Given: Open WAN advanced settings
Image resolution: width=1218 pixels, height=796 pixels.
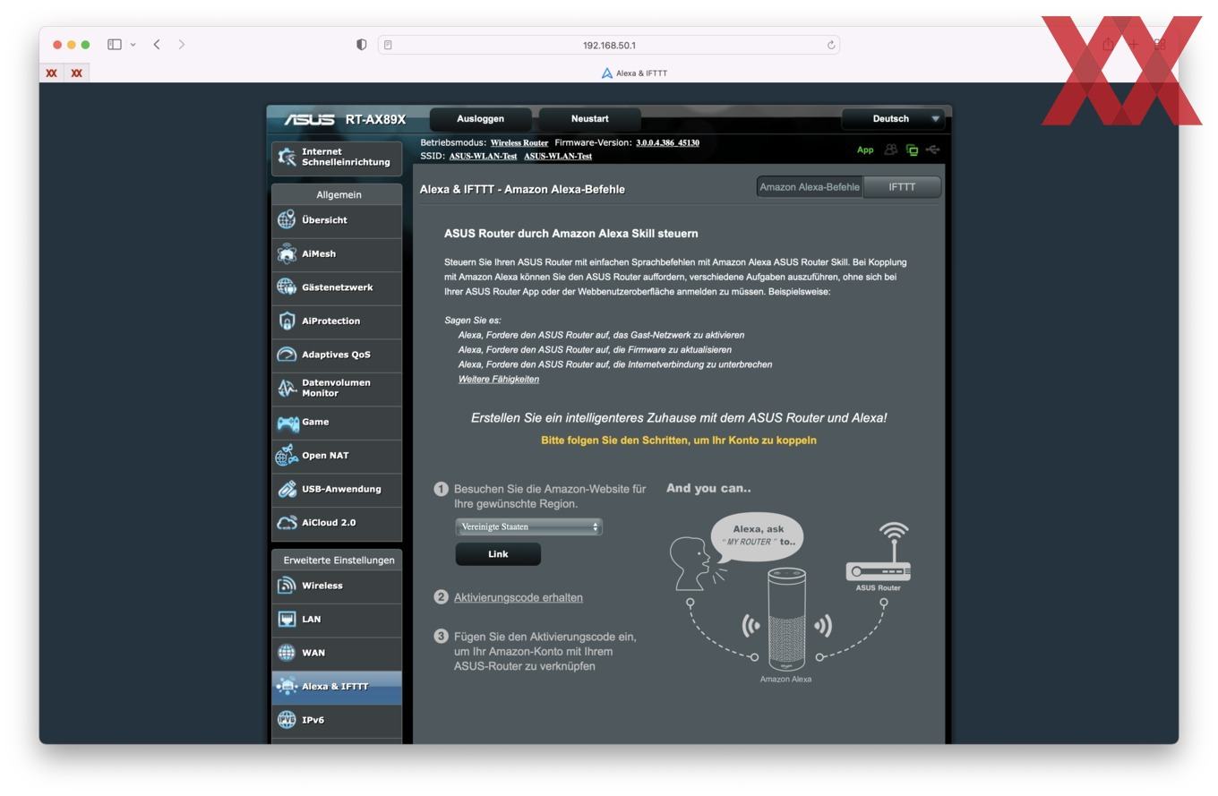Looking at the screenshot, I should click(337, 653).
